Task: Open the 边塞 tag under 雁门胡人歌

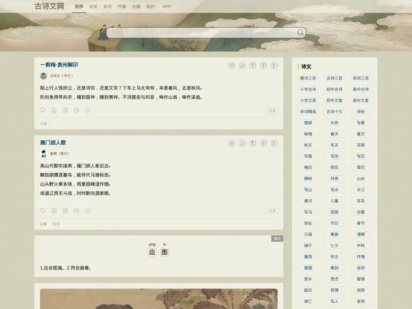Action: pyautogui.click(x=43, y=224)
